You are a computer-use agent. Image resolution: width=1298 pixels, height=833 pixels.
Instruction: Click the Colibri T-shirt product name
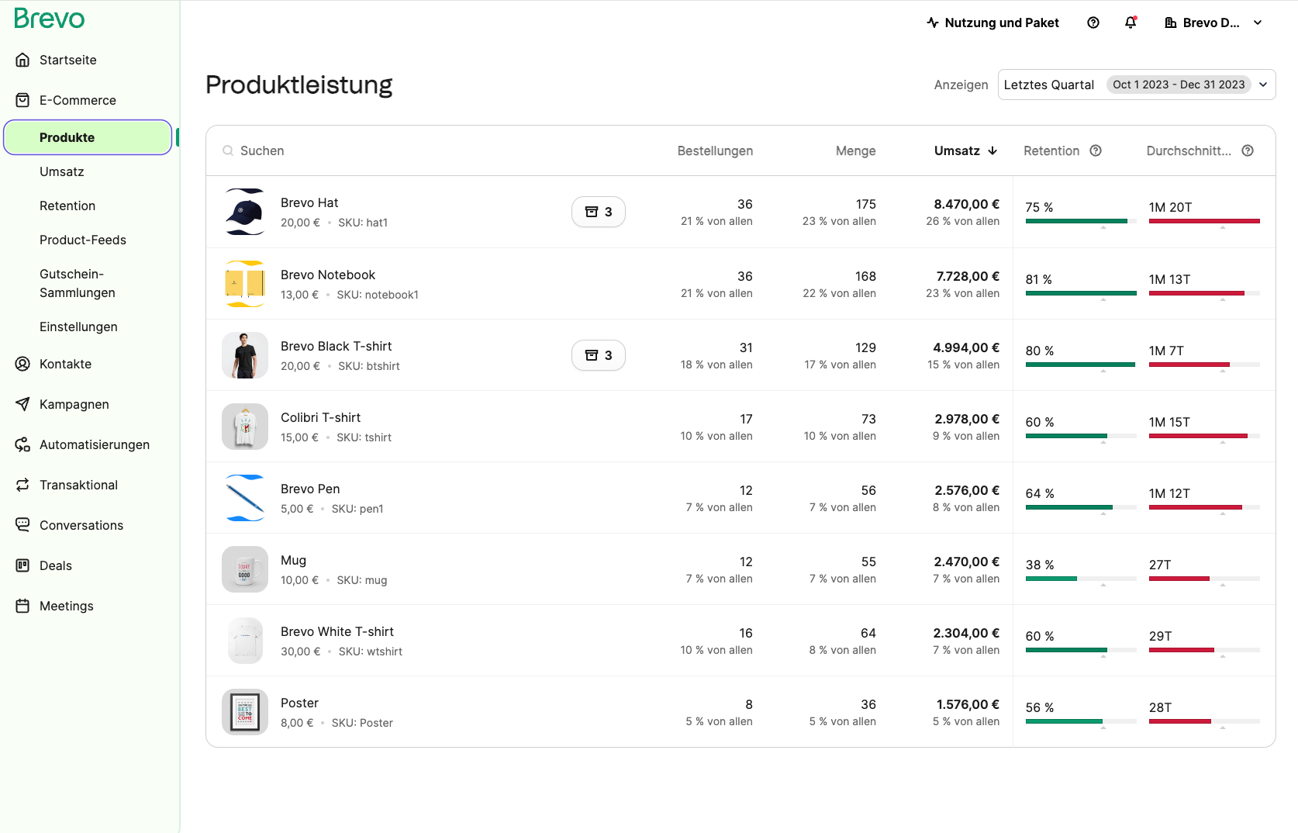point(320,417)
